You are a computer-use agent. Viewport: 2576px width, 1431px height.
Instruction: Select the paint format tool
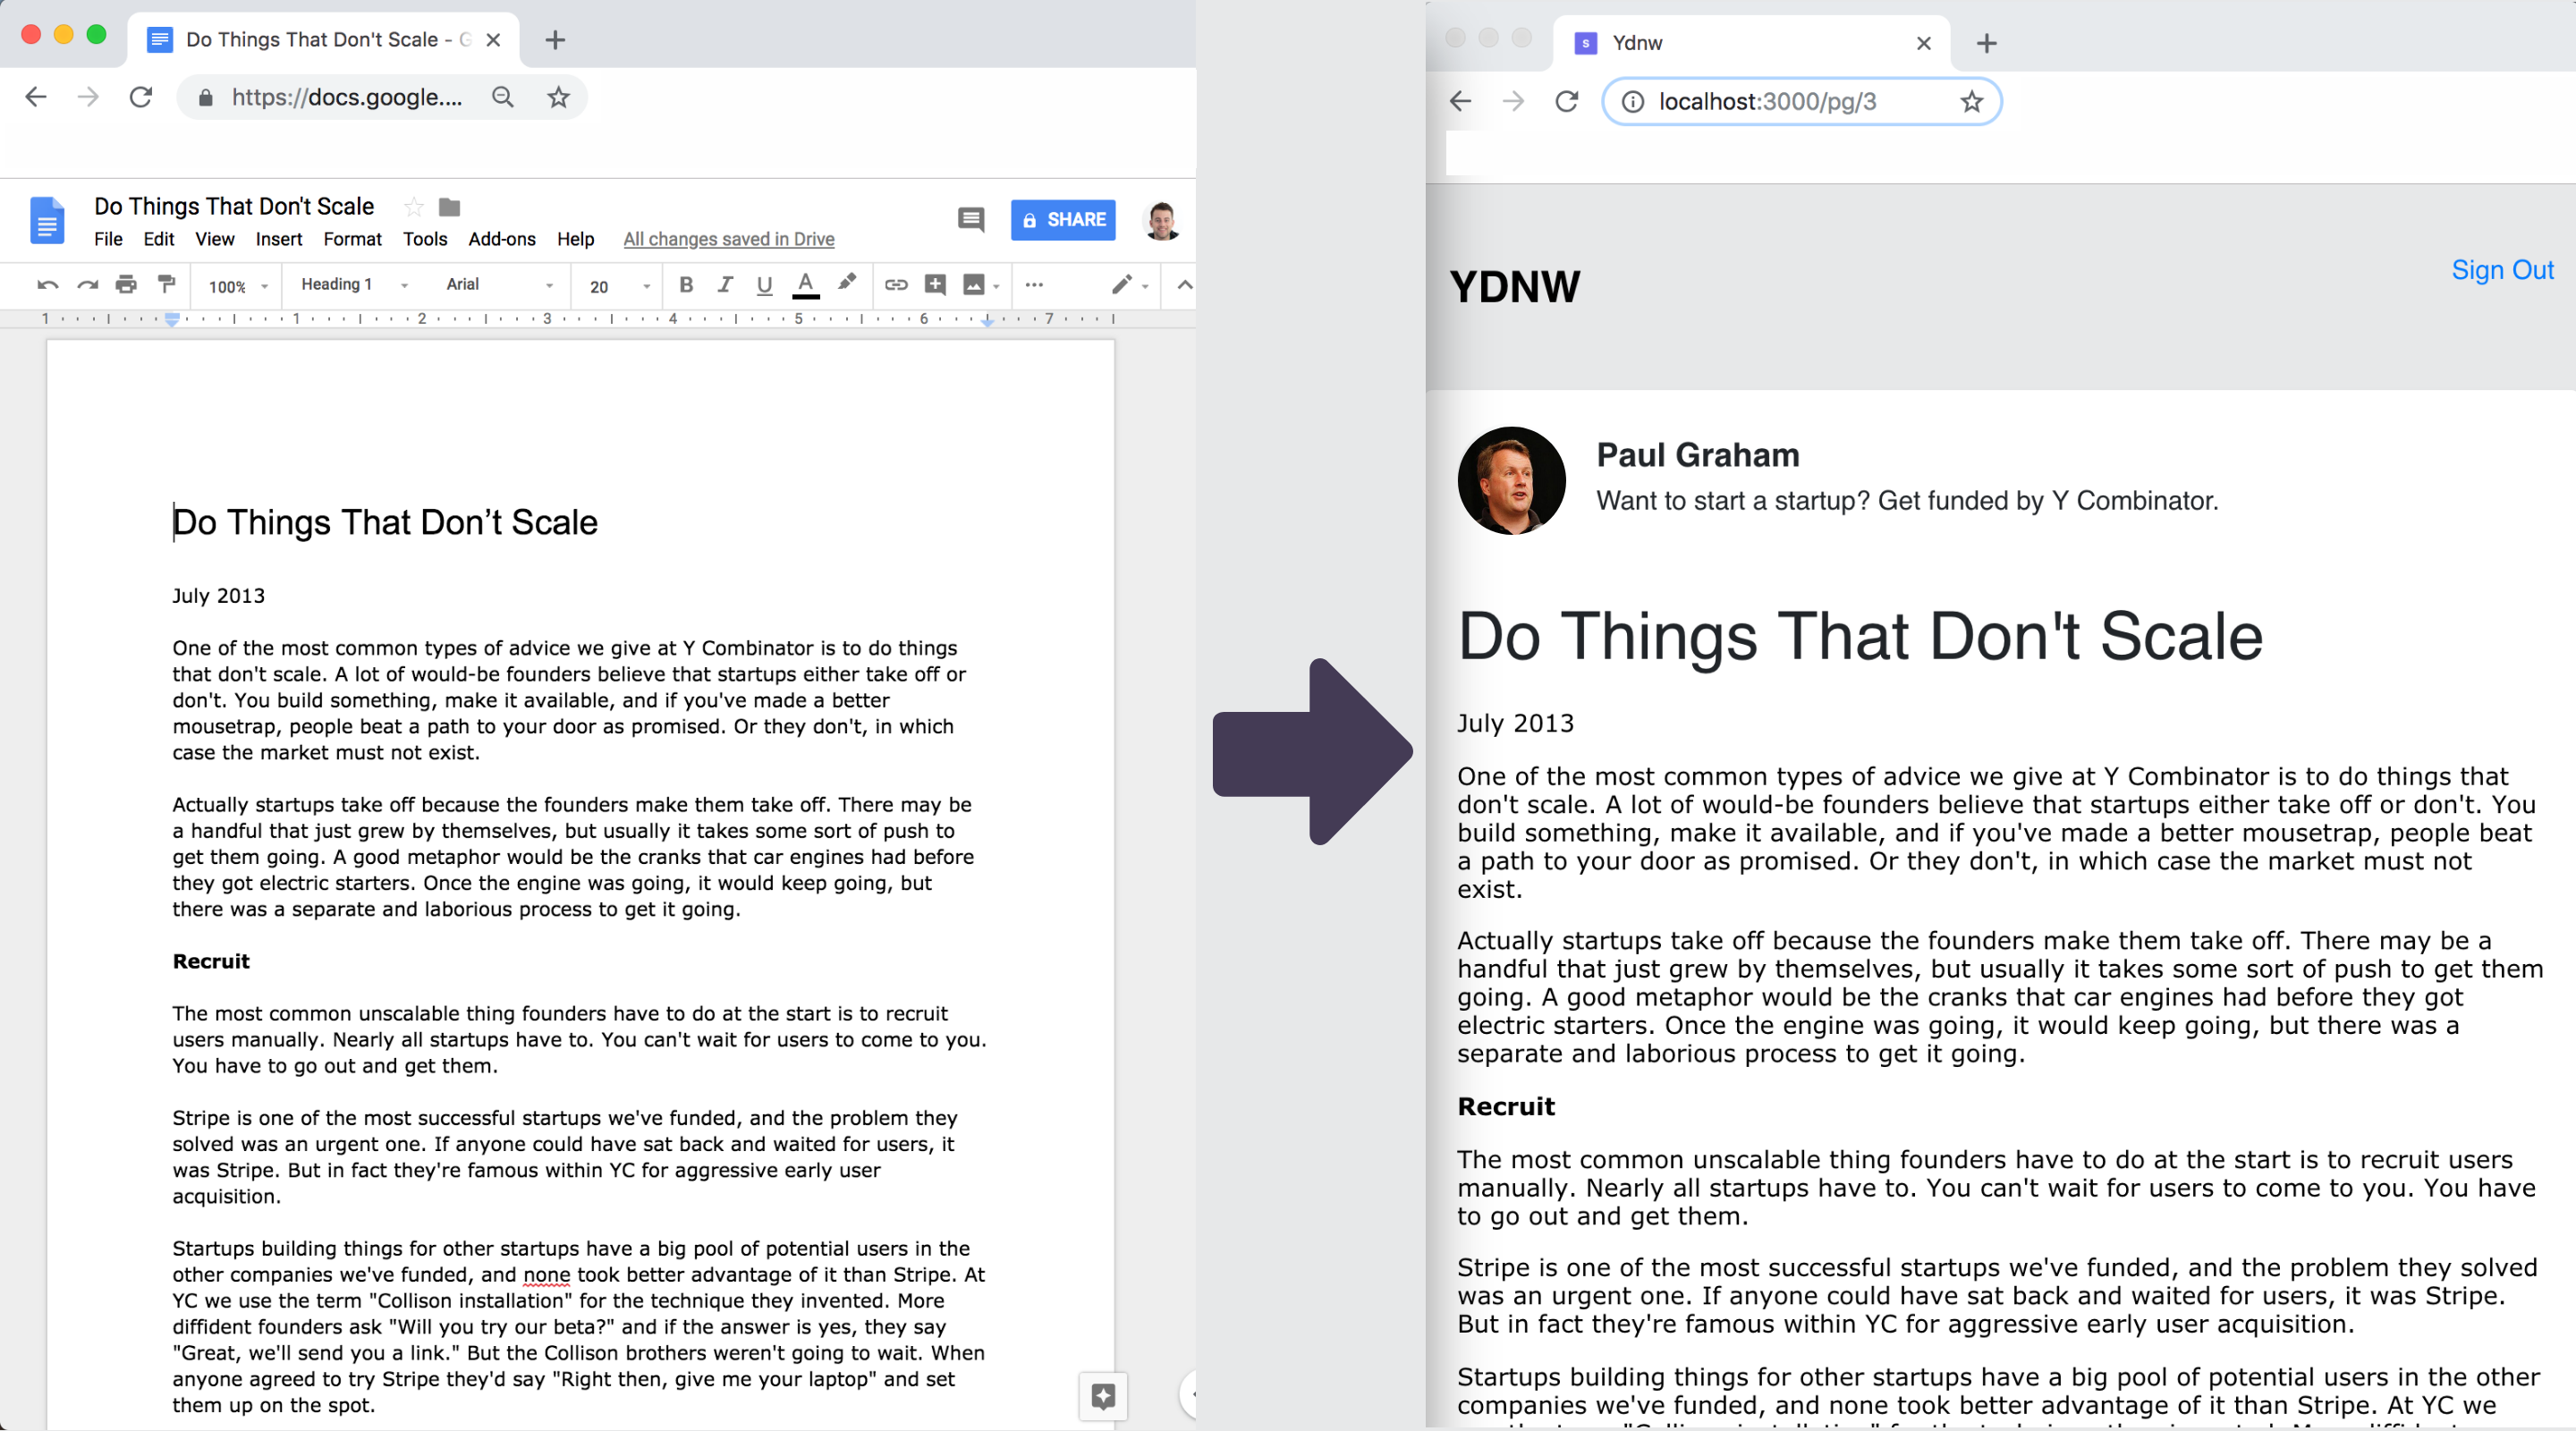coord(167,284)
